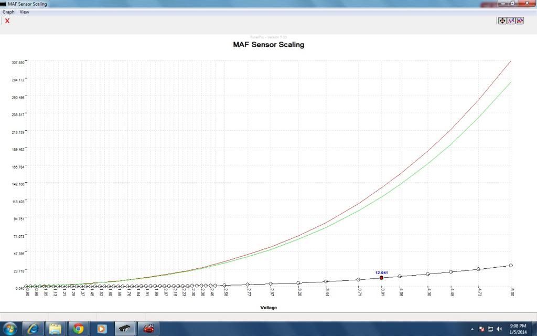This screenshot has height=336, width=537.
Task: Click the red X close-graph icon
Action: [7, 21]
